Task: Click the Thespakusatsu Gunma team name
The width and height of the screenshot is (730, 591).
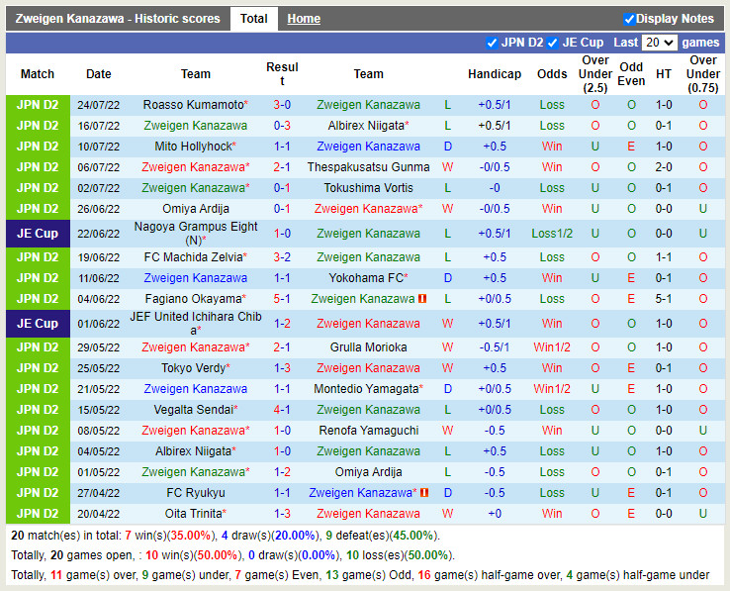Action: pos(368,167)
